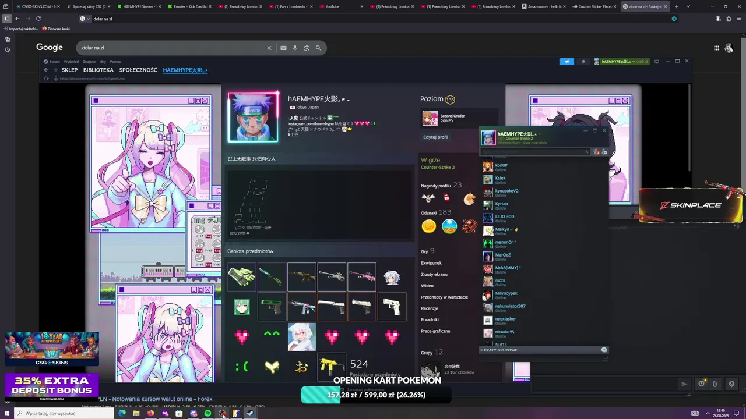746x419 pixels.
Task: Open Prace graficzne profile link
Action: [435, 331]
